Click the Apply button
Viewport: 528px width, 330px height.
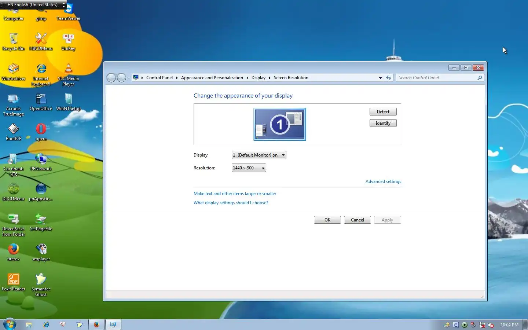388,220
